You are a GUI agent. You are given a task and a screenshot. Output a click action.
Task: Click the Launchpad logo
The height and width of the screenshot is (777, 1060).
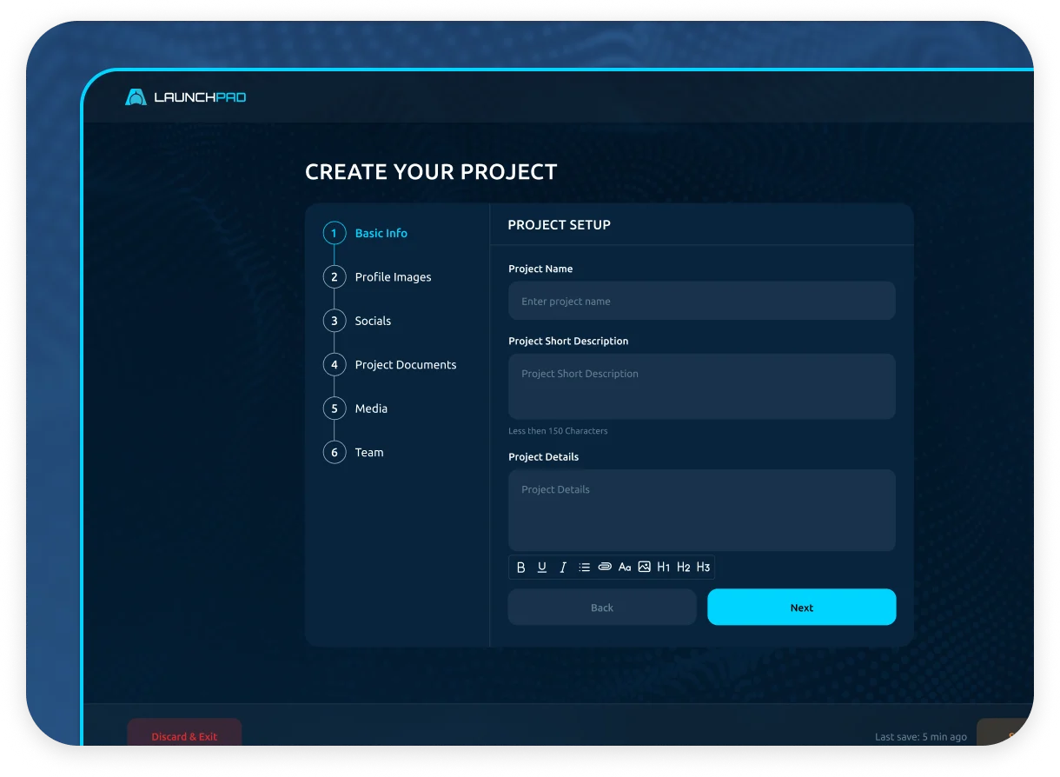tap(186, 97)
